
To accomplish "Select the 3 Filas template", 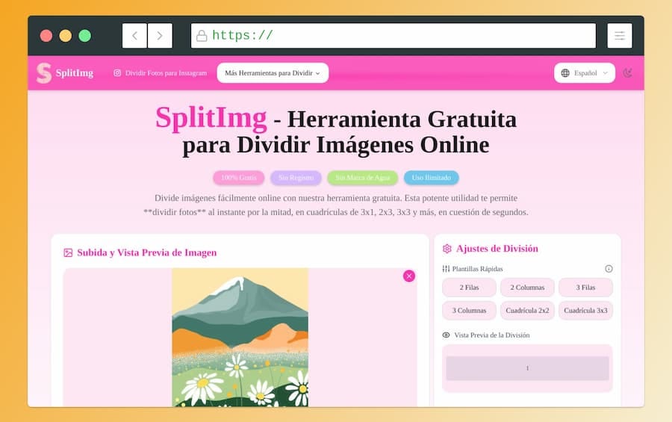I will point(585,288).
